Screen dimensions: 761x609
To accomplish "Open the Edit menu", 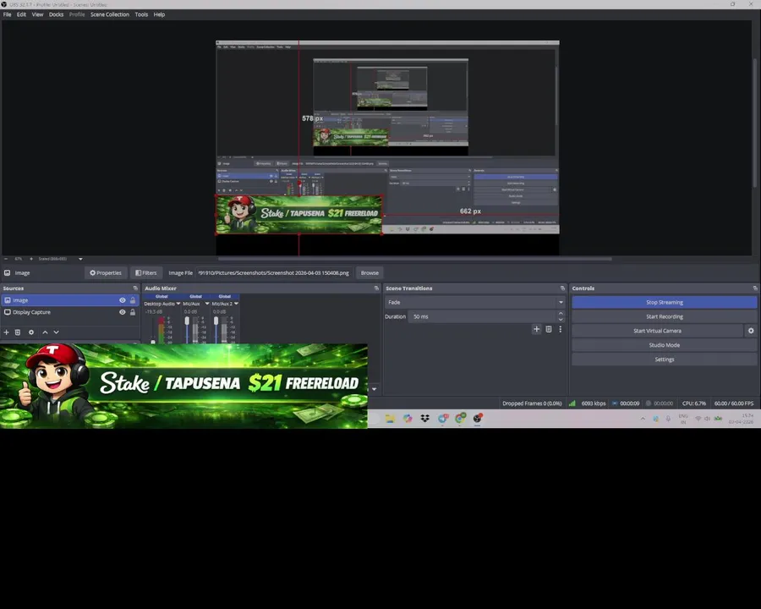I will click(x=21, y=14).
